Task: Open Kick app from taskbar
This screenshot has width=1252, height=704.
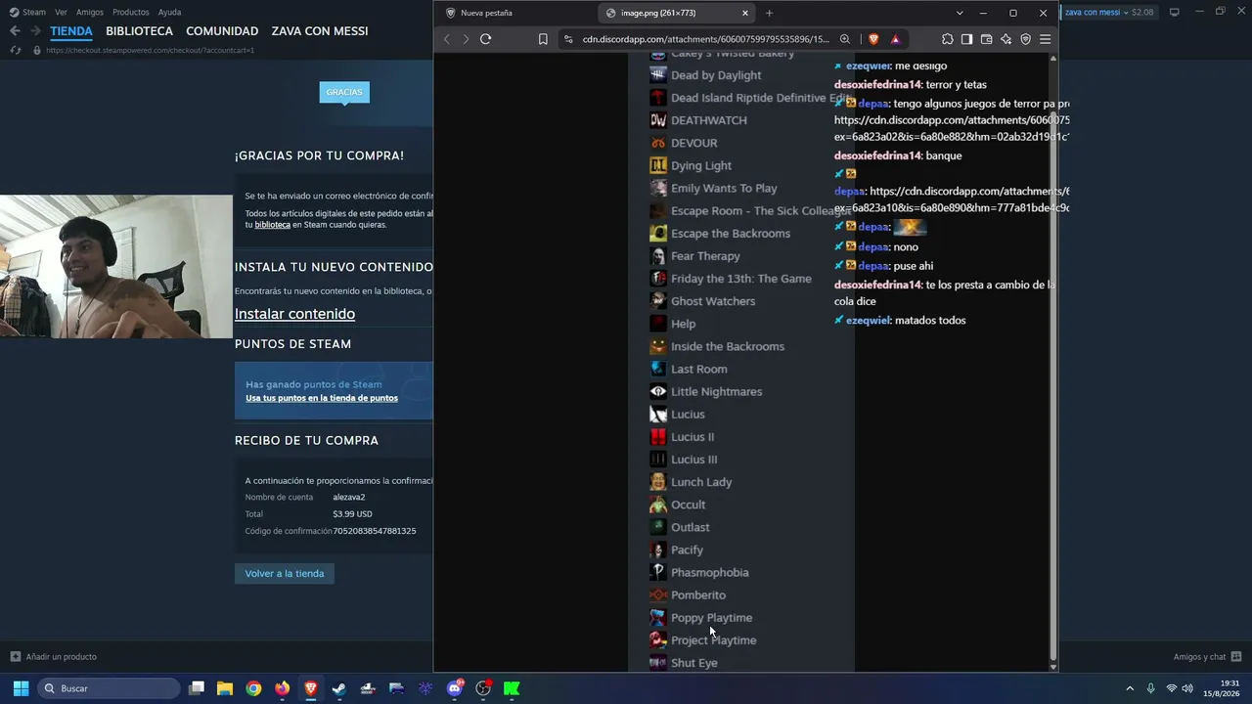Action: (x=512, y=688)
